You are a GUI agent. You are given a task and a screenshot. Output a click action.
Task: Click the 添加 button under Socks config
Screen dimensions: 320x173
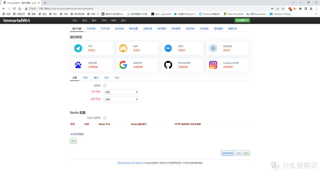point(73,141)
